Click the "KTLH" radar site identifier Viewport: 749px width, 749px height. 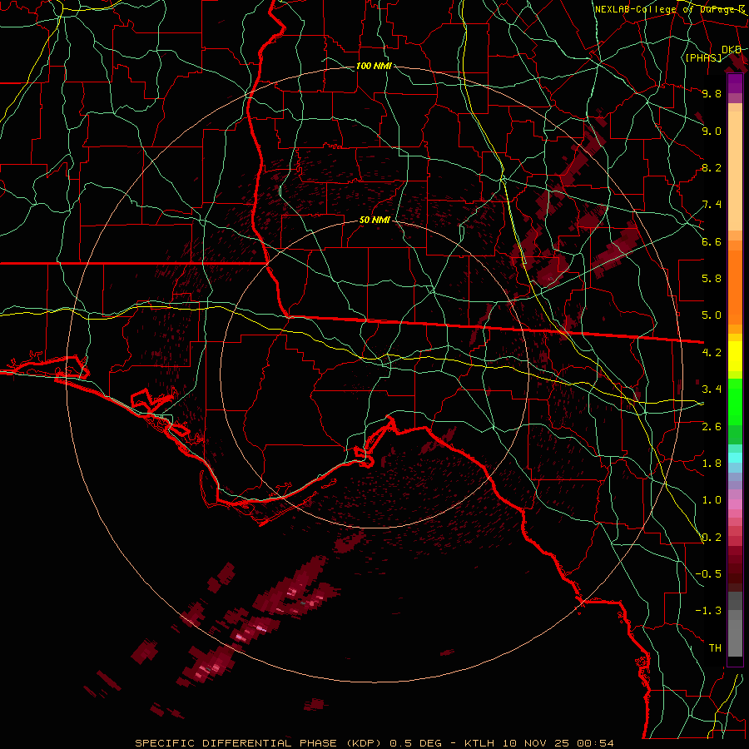479,743
